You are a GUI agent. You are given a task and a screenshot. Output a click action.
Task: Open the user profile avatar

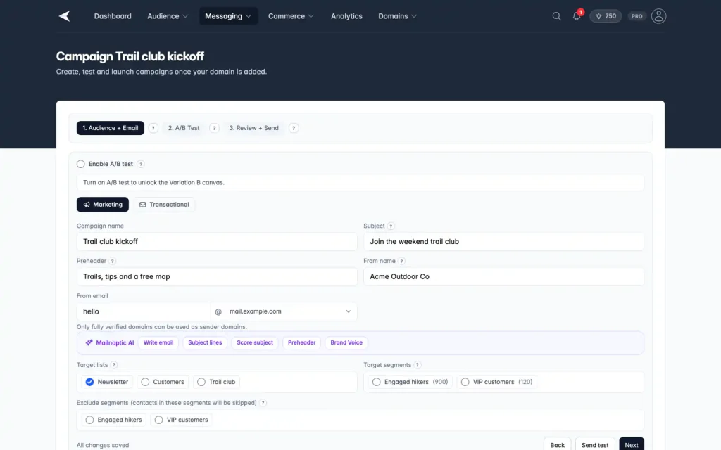[x=658, y=16]
